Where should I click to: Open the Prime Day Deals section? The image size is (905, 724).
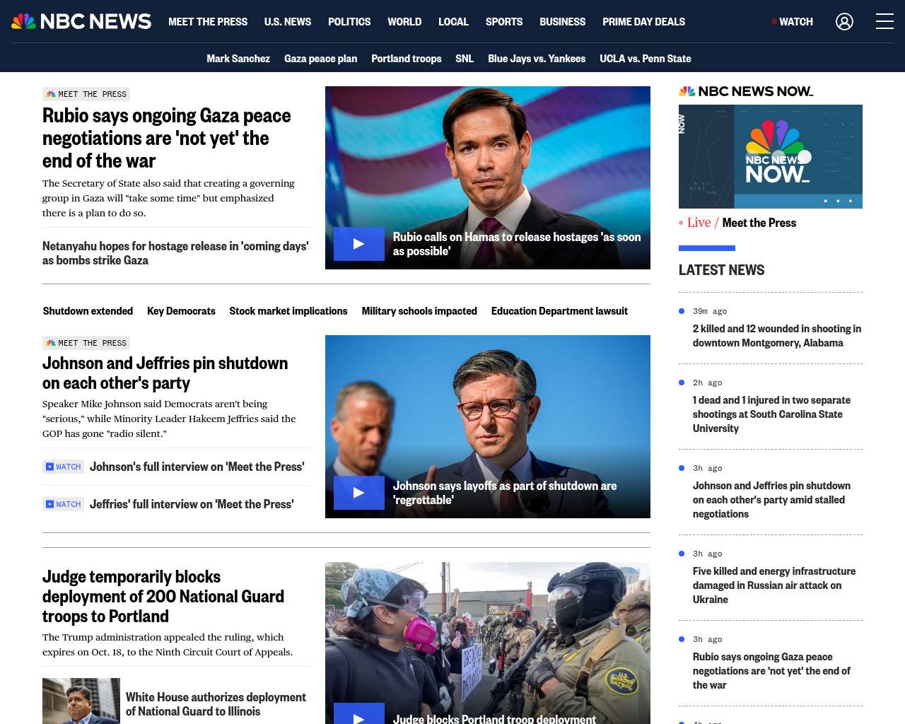(643, 22)
